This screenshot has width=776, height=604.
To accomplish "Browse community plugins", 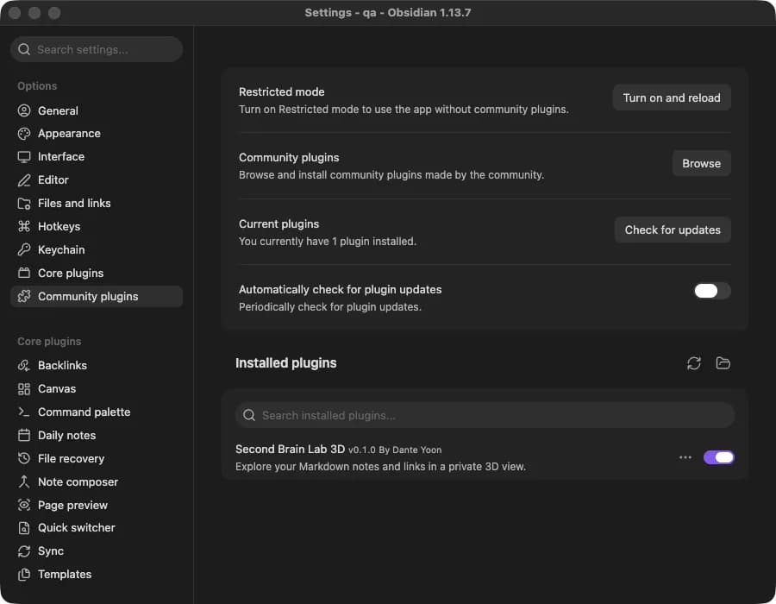I will pyautogui.click(x=701, y=163).
